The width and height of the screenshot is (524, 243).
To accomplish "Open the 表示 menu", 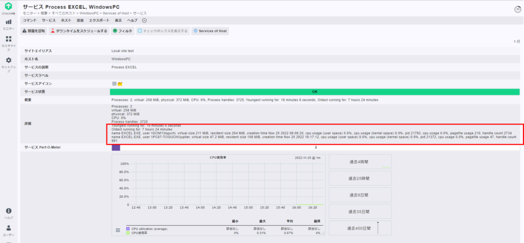I will 118,20.
